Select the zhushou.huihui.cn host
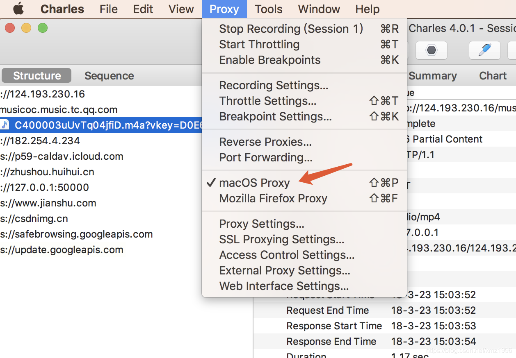The image size is (516, 358). [x=47, y=172]
